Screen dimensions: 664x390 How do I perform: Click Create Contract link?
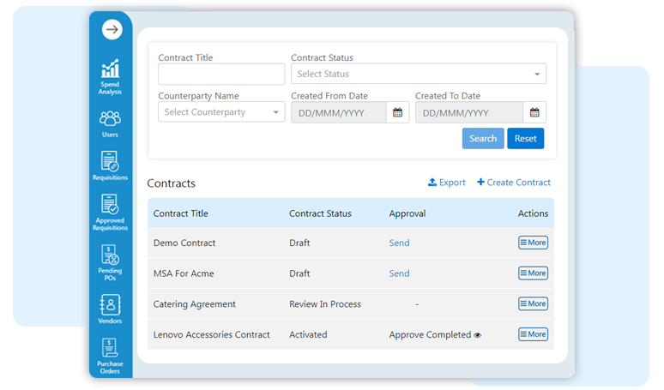click(514, 183)
